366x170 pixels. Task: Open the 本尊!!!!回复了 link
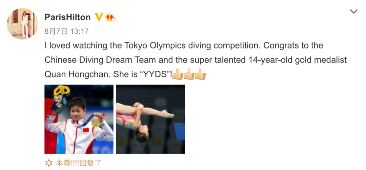[79, 163]
